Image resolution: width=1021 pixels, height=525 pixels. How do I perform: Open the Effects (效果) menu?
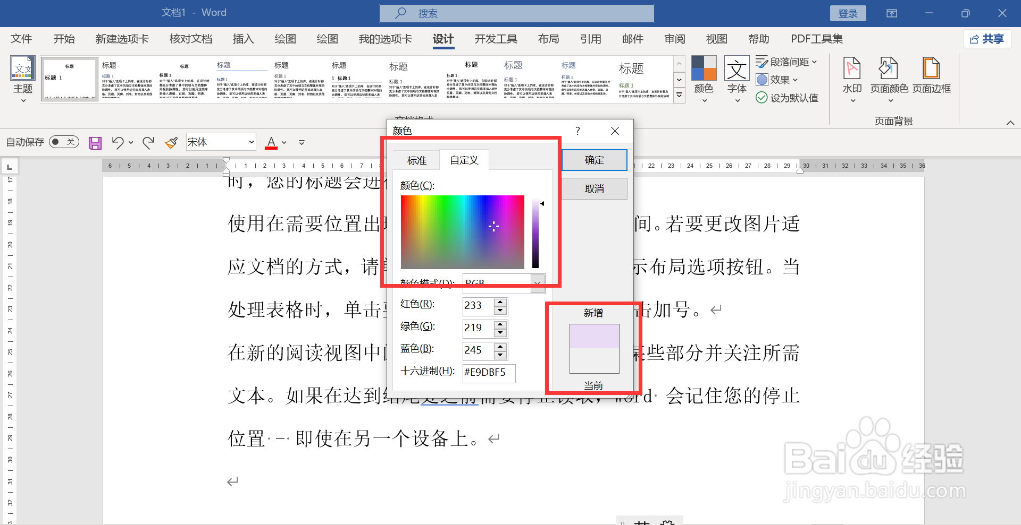coord(777,80)
